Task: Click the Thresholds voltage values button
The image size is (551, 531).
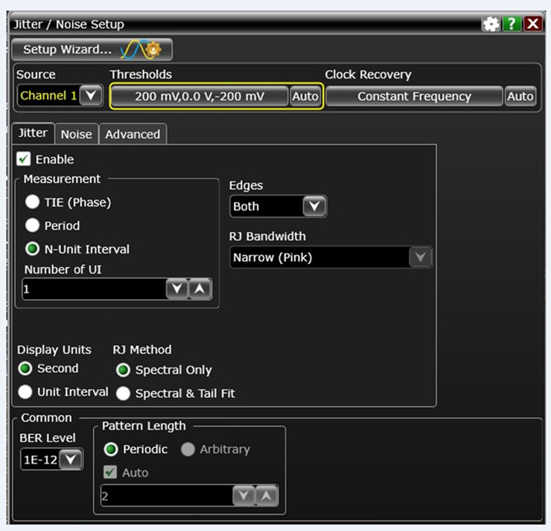Action: coord(200,97)
